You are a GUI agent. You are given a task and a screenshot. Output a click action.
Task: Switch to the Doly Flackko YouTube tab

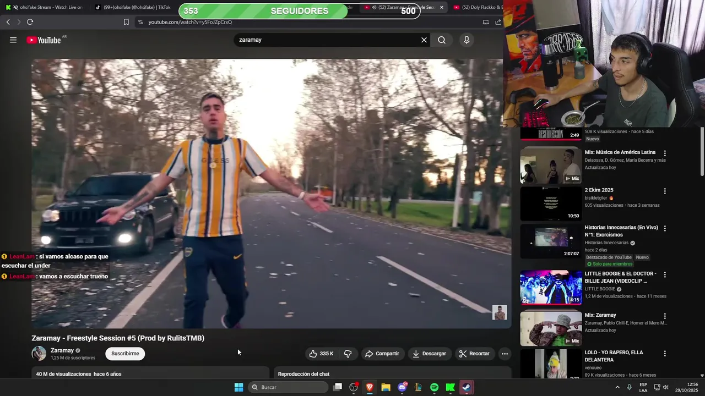[477, 7]
